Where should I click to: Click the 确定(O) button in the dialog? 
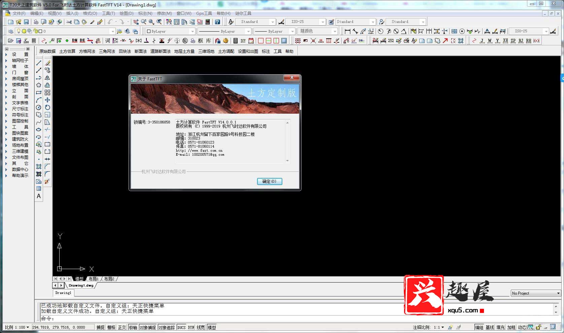[x=270, y=181]
